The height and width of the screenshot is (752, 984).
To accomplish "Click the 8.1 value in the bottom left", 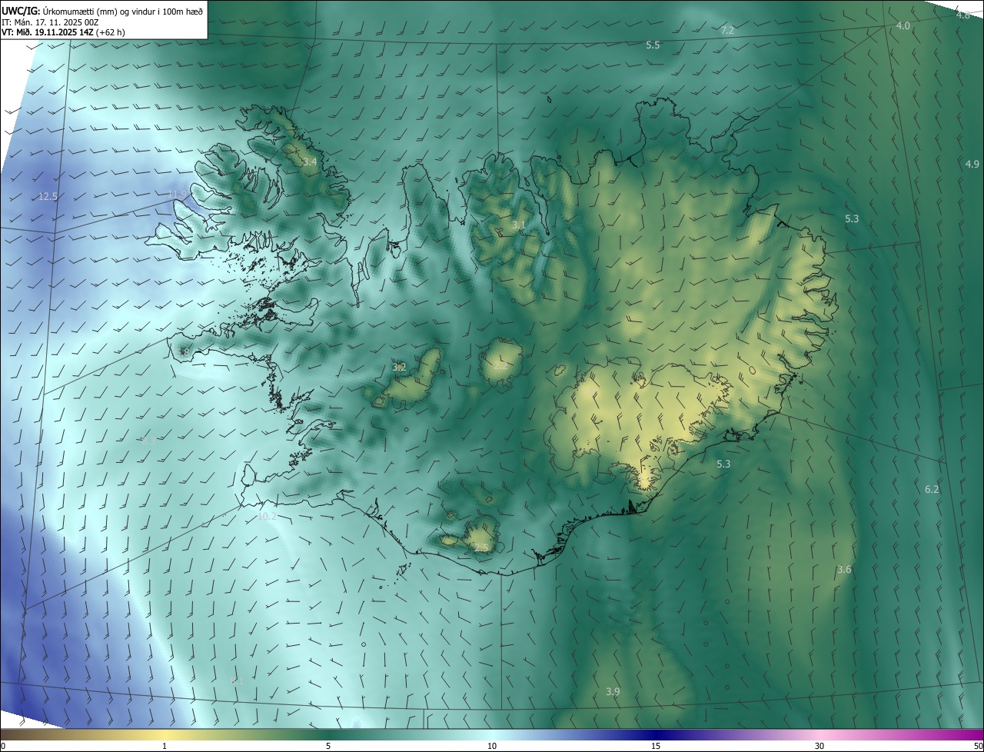I will (x=237, y=681).
